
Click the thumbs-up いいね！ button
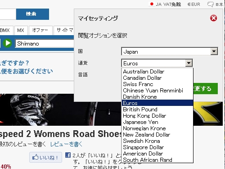pyautogui.click(x=45, y=157)
